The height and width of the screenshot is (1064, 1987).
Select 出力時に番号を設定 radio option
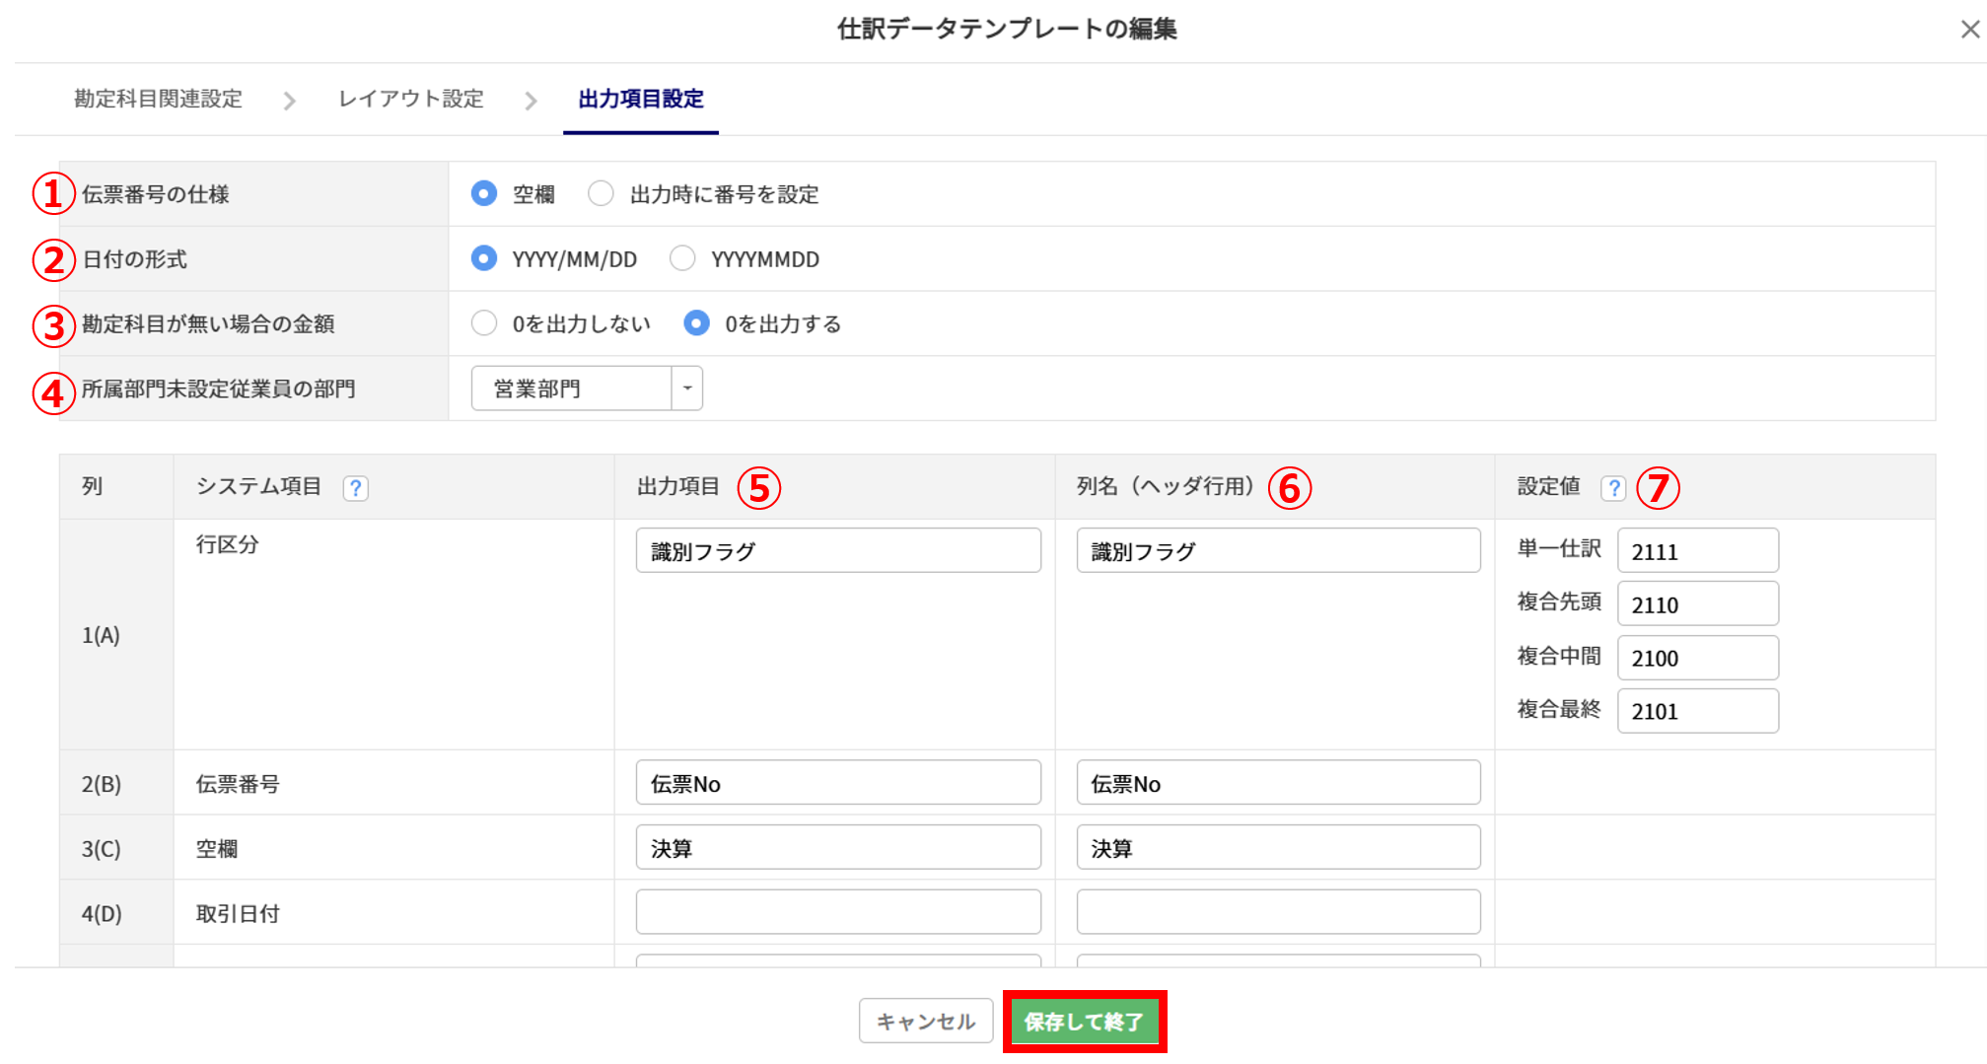601,194
